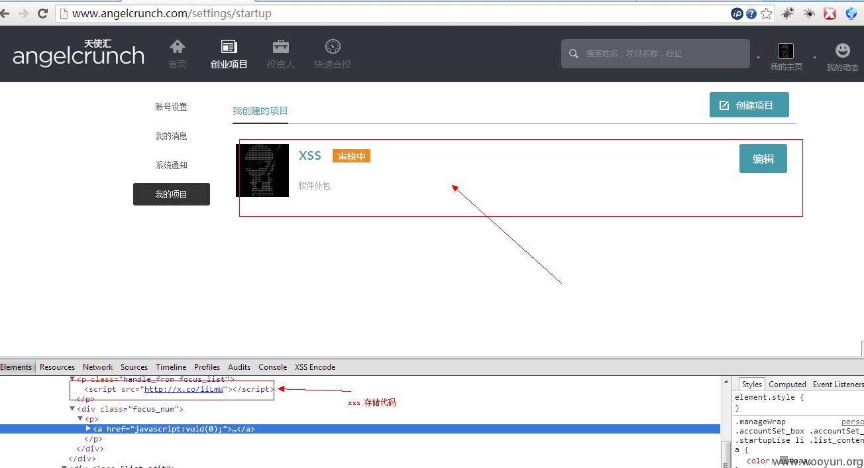Open the Event Listeners pane tab
The image size is (864, 468).
pos(838,384)
